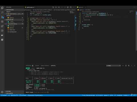Open More Actions ellipsis in left editor
This screenshot has height=102, width=137.
coord(74,7)
